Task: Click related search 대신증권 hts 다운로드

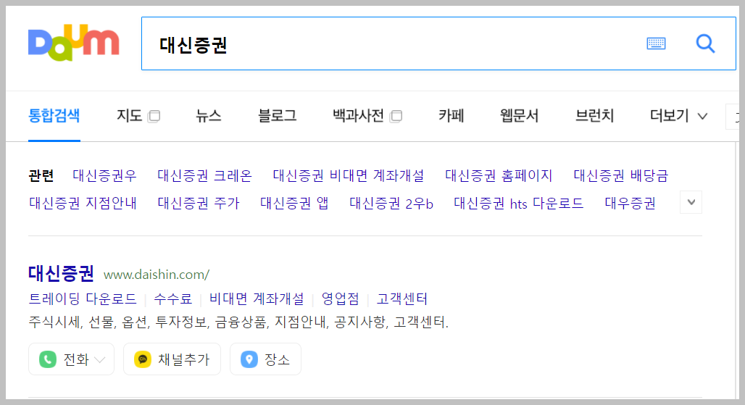Action: point(518,203)
